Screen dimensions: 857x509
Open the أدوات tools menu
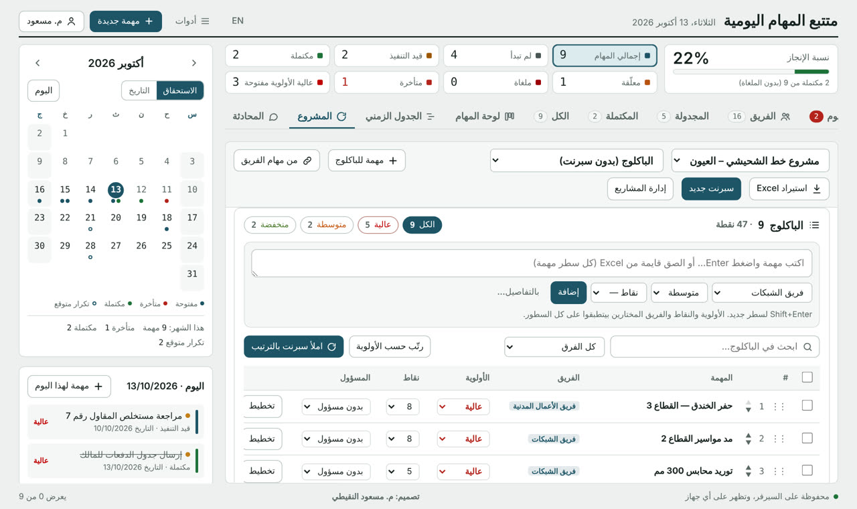pos(192,21)
